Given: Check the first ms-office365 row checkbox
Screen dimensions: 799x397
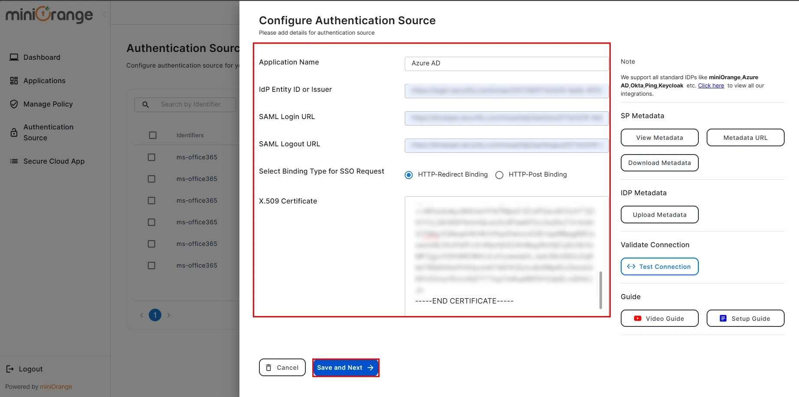Looking at the screenshot, I should 151,157.
